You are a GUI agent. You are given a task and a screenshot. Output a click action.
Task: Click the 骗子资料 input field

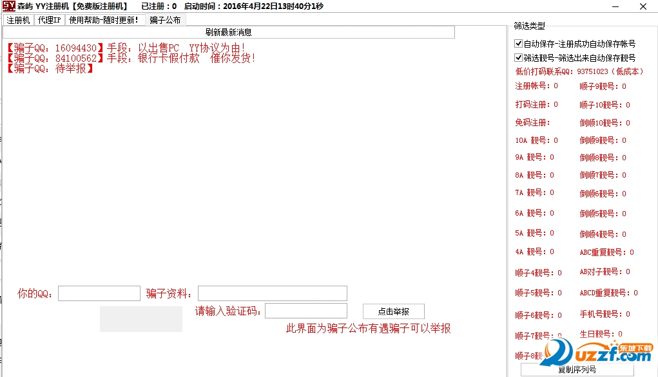click(x=273, y=293)
